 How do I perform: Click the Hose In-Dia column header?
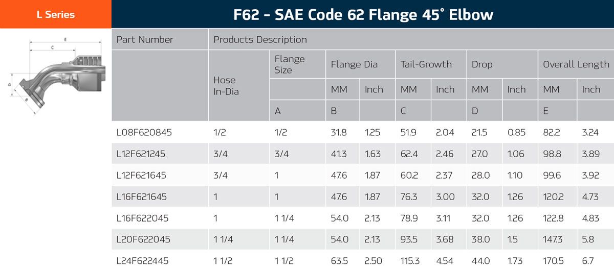(225, 86)
